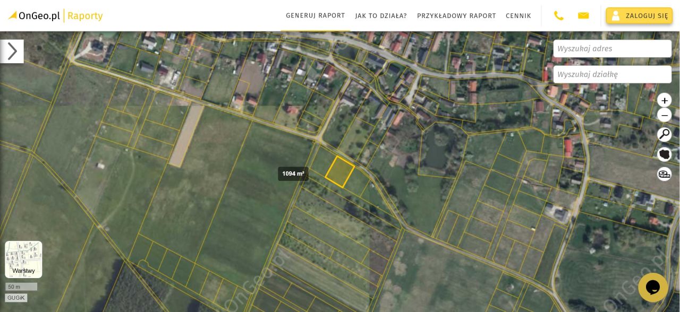This screenshot has width=680, height=312.
Task: Open the Jak to działa? page
Action: (x=381, y=16)
